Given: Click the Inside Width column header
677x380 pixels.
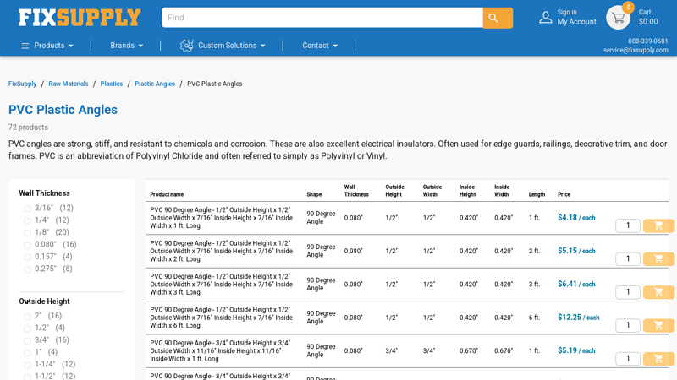Looking at the screenshot, I should [502, 191].
